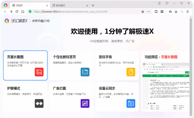Open the address bar more-options ellipsis
The image size is (194, 118).
coord(149,12)
